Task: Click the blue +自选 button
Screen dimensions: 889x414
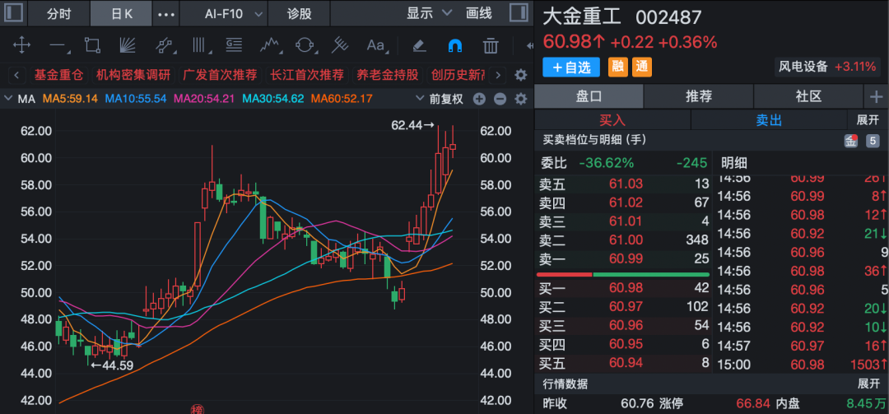Action: coord(570,67)
